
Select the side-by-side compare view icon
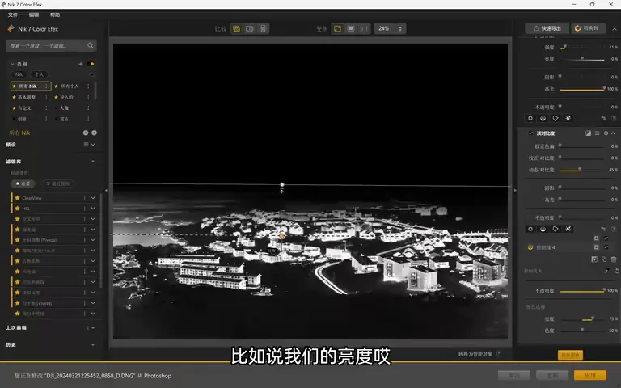pyautogui.click(x=263, y=29)
